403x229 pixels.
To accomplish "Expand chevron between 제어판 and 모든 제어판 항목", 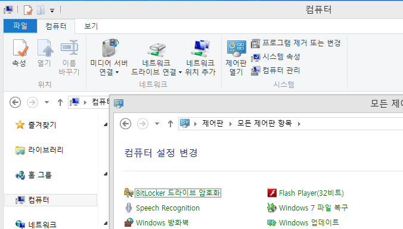I will tap(231, 124).
